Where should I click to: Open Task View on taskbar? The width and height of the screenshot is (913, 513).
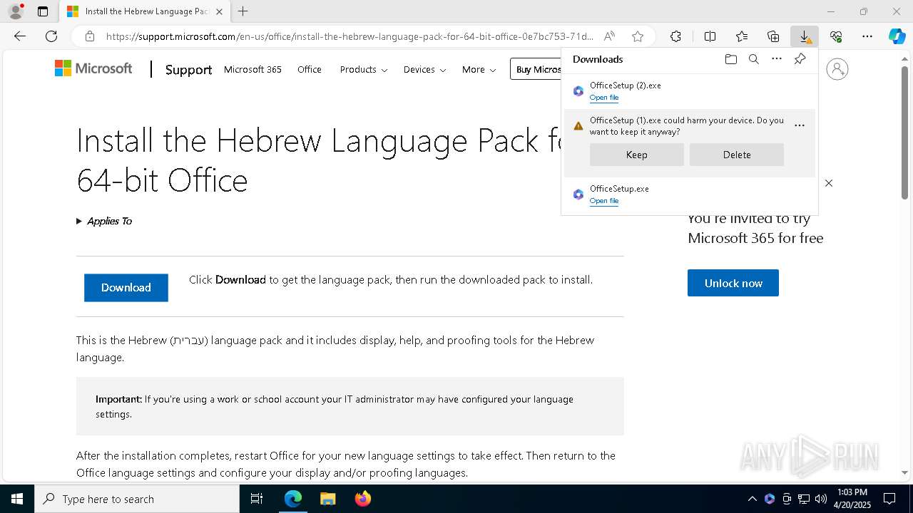coord(257,499)
